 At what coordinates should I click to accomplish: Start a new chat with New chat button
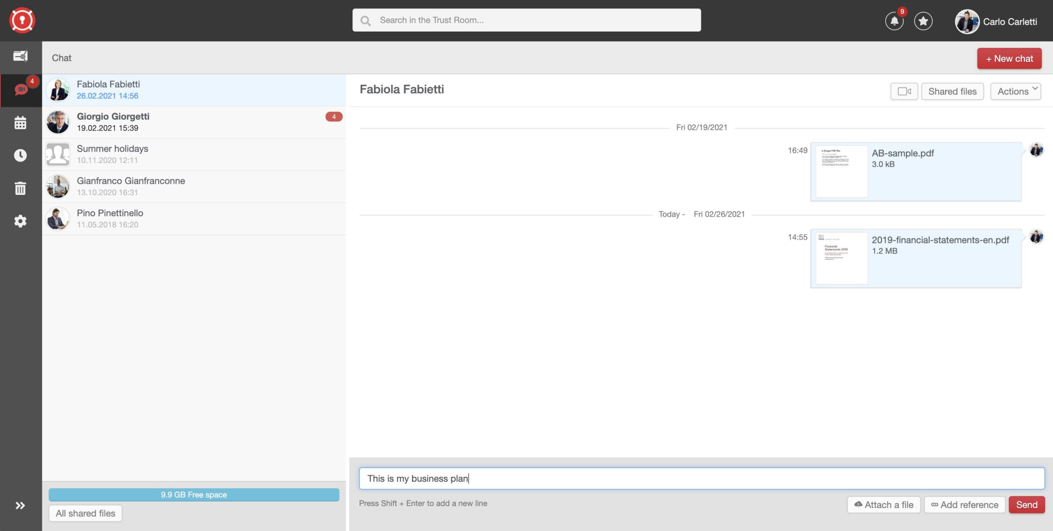click(x=1009, y=58)
